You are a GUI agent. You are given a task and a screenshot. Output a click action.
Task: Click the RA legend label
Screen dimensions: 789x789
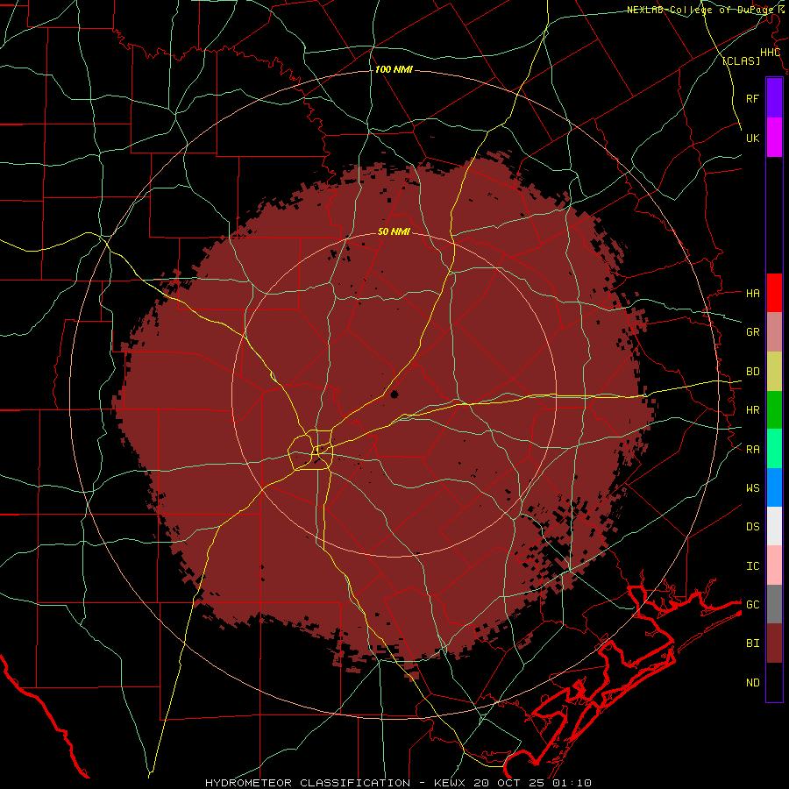pos(752,450)
